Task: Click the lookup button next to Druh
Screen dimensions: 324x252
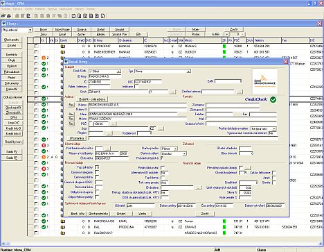Action: (x=172, y=92)
